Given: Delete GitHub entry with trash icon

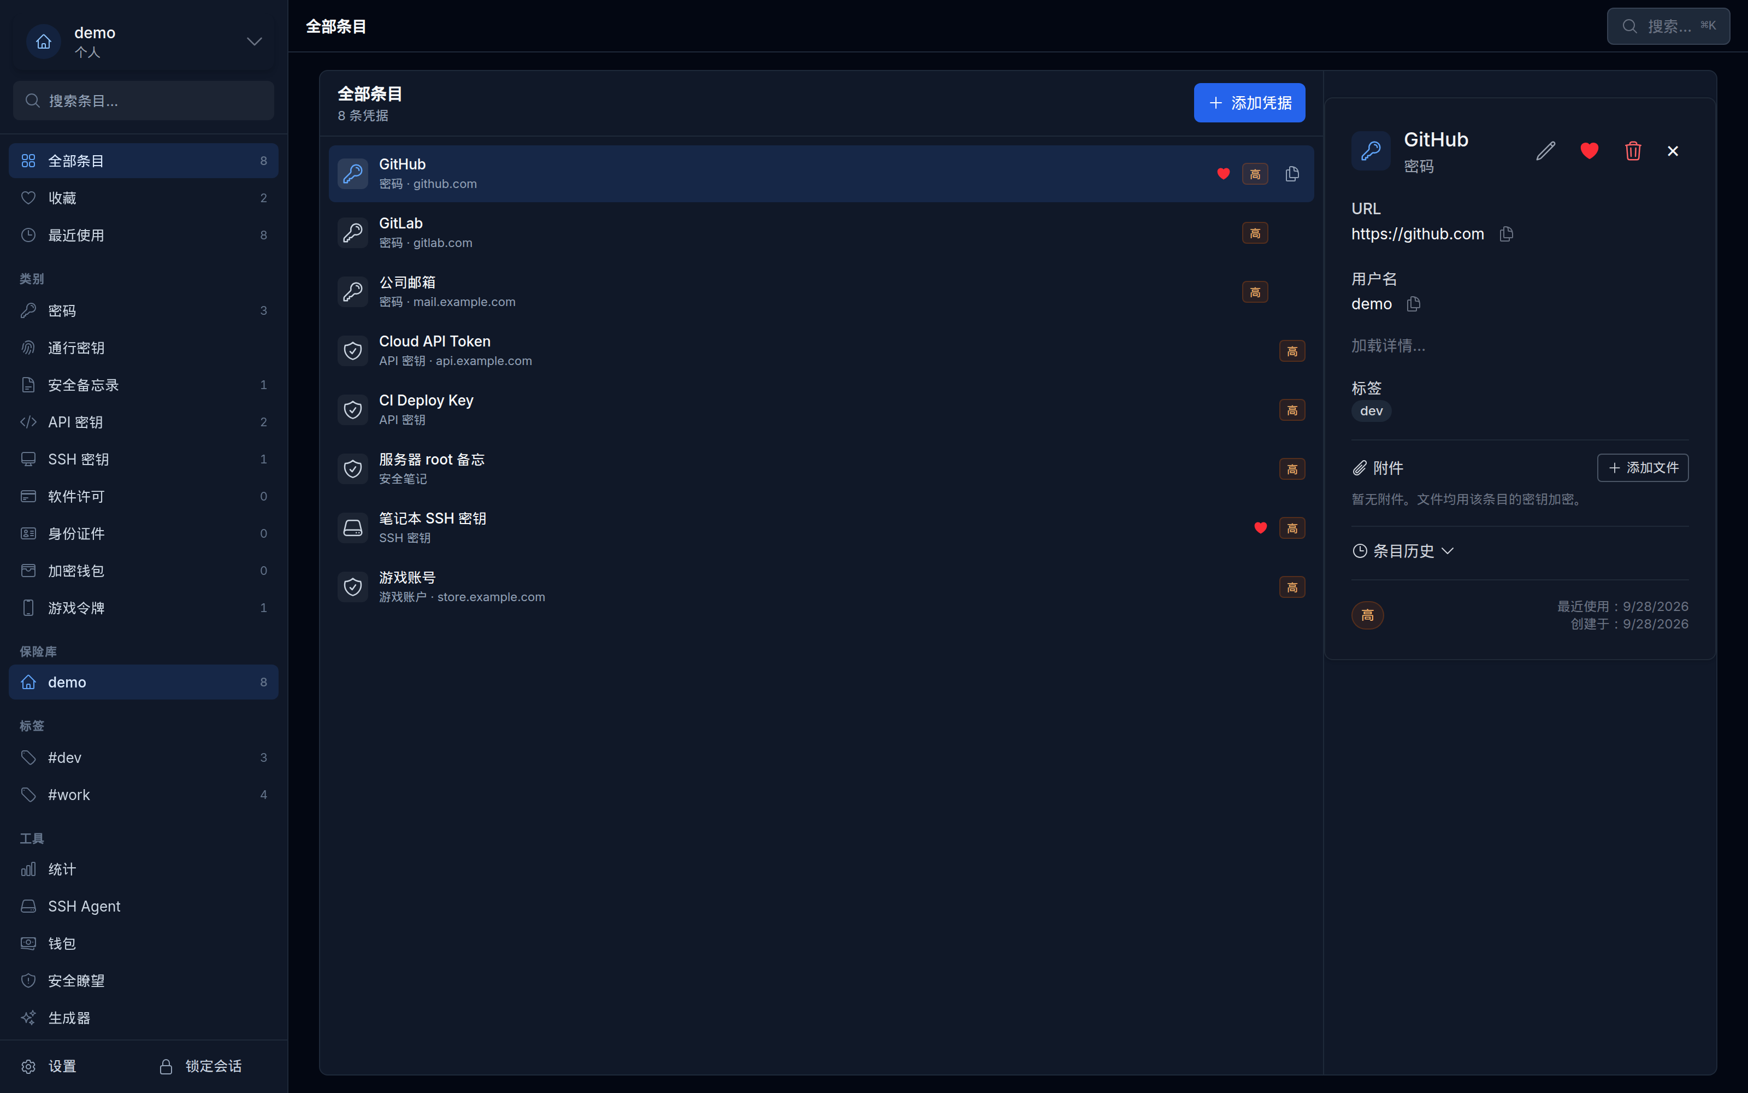Looking at the screenshot, I should click(x=1632, y=150).
